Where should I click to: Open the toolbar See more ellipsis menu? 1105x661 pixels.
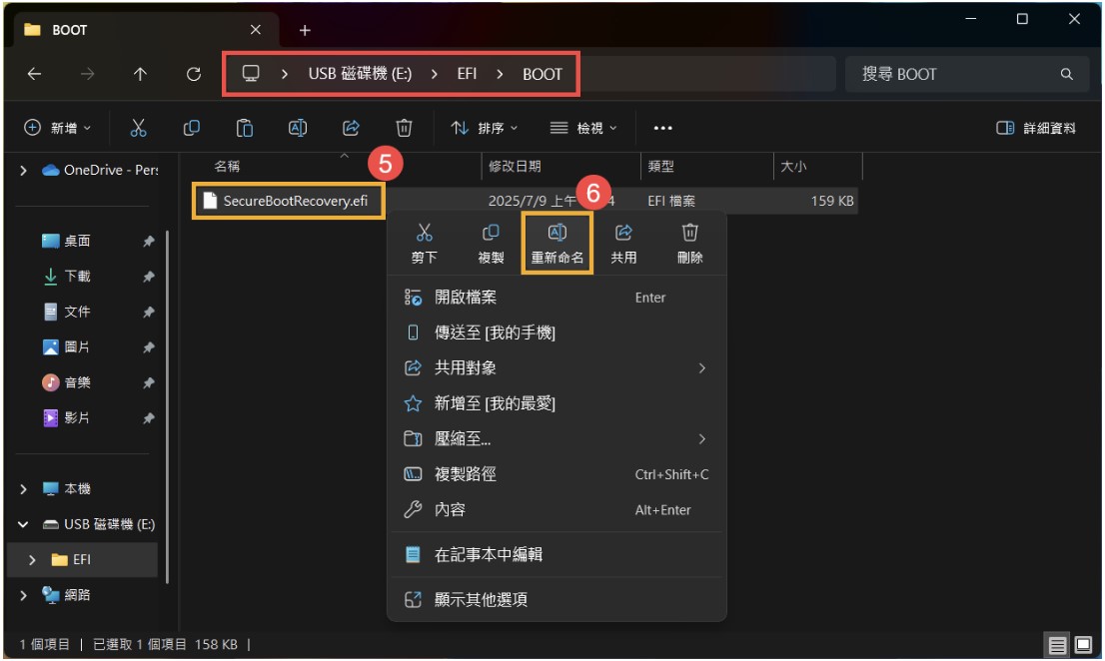pos(662,128)
